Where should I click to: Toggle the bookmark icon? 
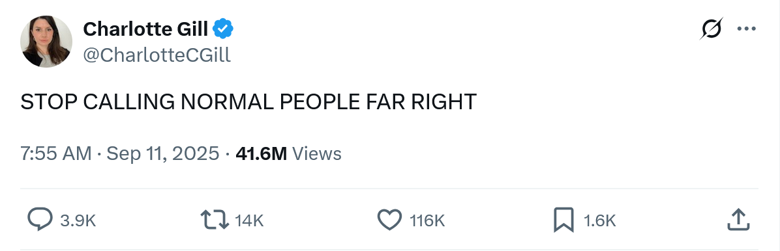coord(563,220)
